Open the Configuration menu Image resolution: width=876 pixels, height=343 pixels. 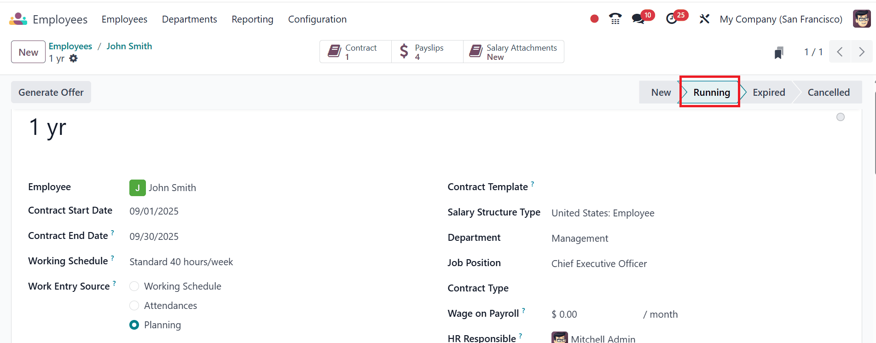click(x=317, y=19)
